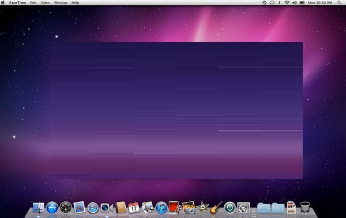This screenshot has height=218, width=346.
Task: Open the Wi-Fi status menu
Action: click(x=287, y=3)
